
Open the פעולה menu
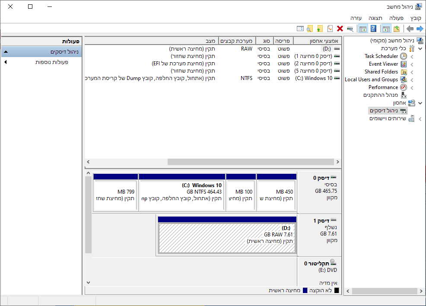[x=396, y=18]
